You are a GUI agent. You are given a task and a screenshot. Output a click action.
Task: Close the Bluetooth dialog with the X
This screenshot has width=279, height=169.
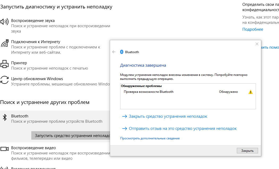point(257,44)
